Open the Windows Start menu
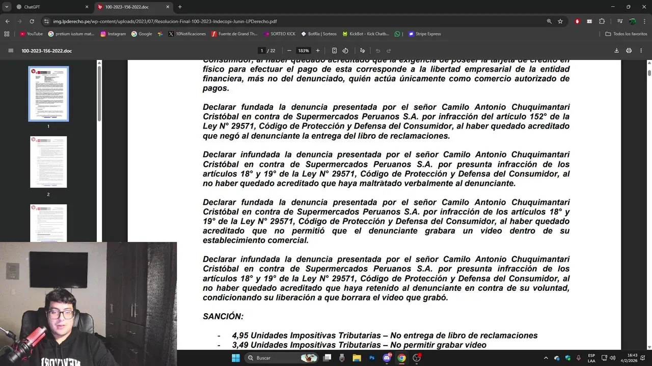652x366 pixels. [x=235, y=358]
